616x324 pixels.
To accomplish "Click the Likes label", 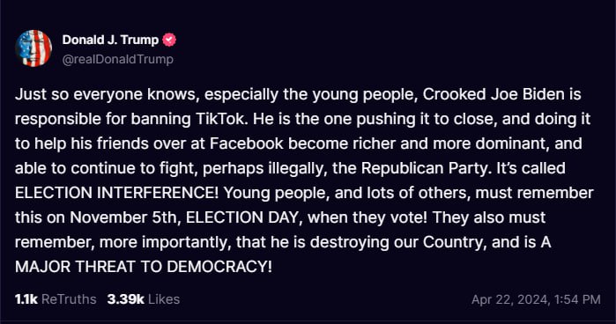I will 164,299.
